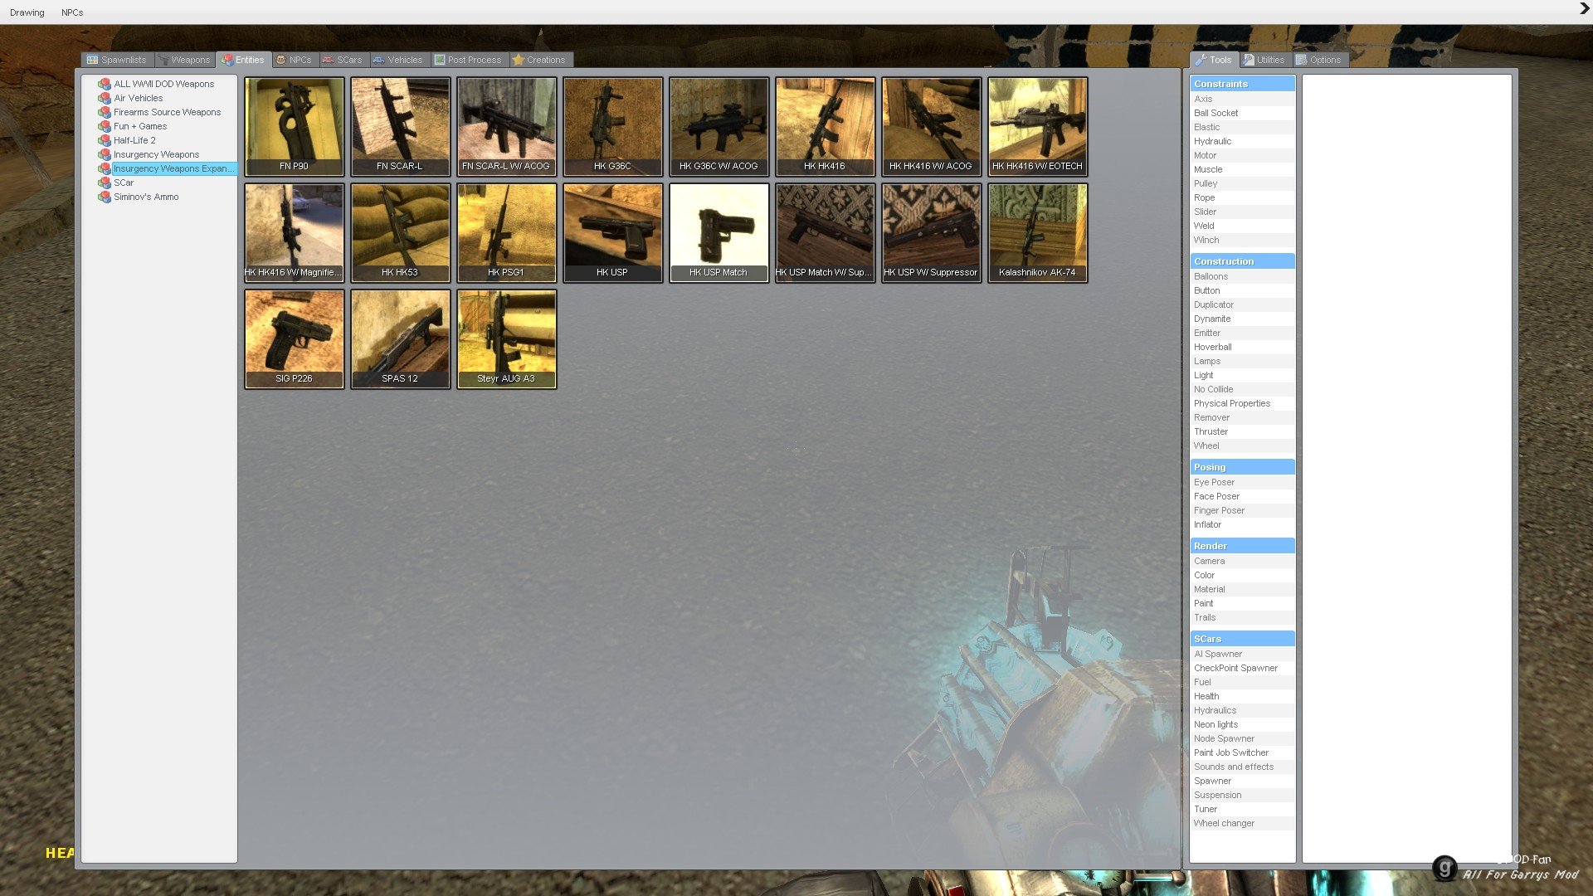Collapse the Constraints tool section

click(1242, 84)
